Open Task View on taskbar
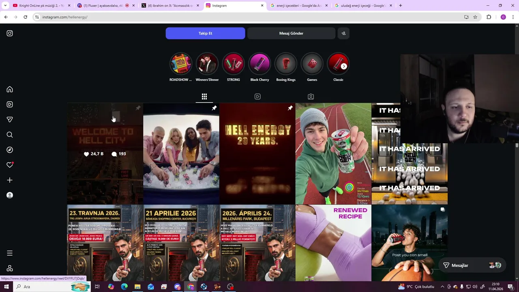 point(97,287)
